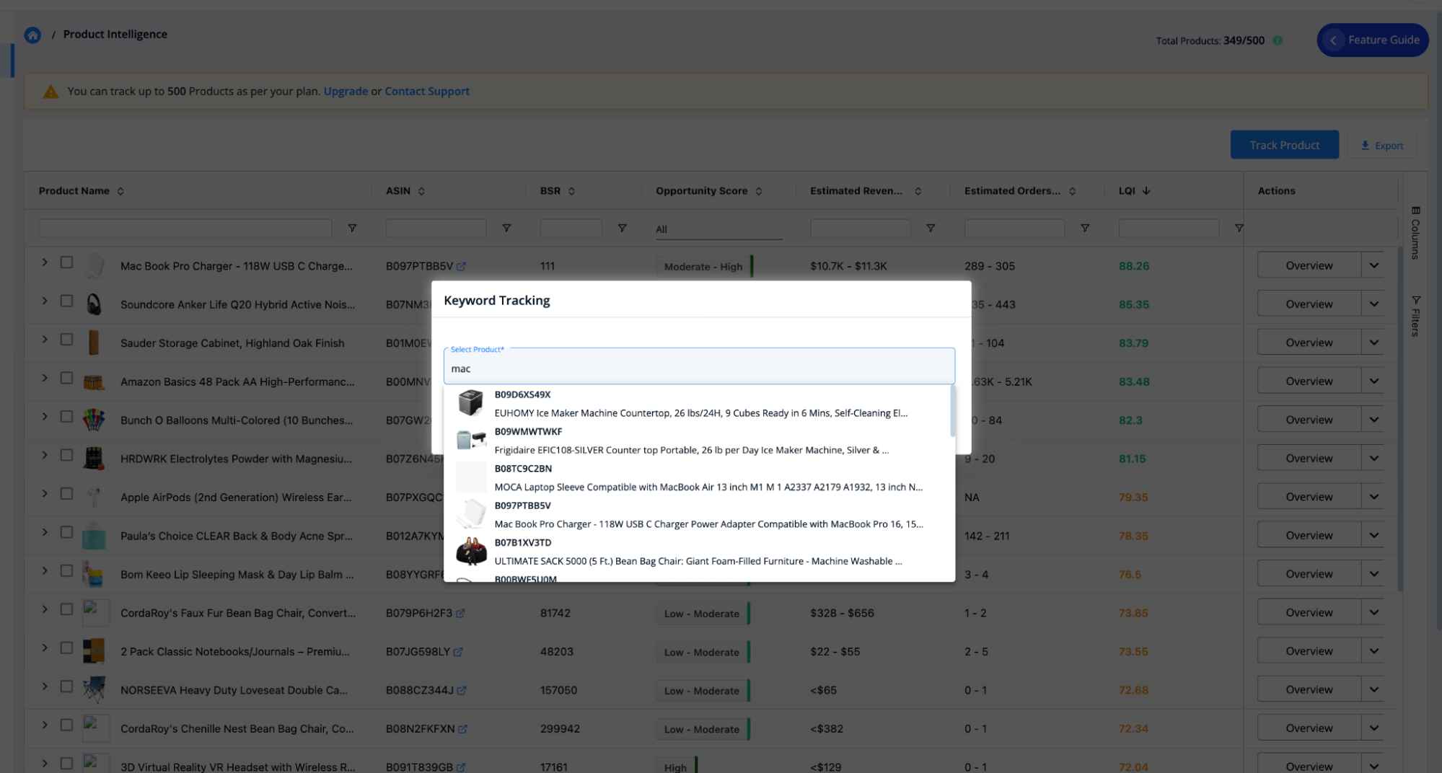Image resolution: width=1442 pixels, height=773 pixels.
Task: Sort by Product Name column
Action: (120, 191)
